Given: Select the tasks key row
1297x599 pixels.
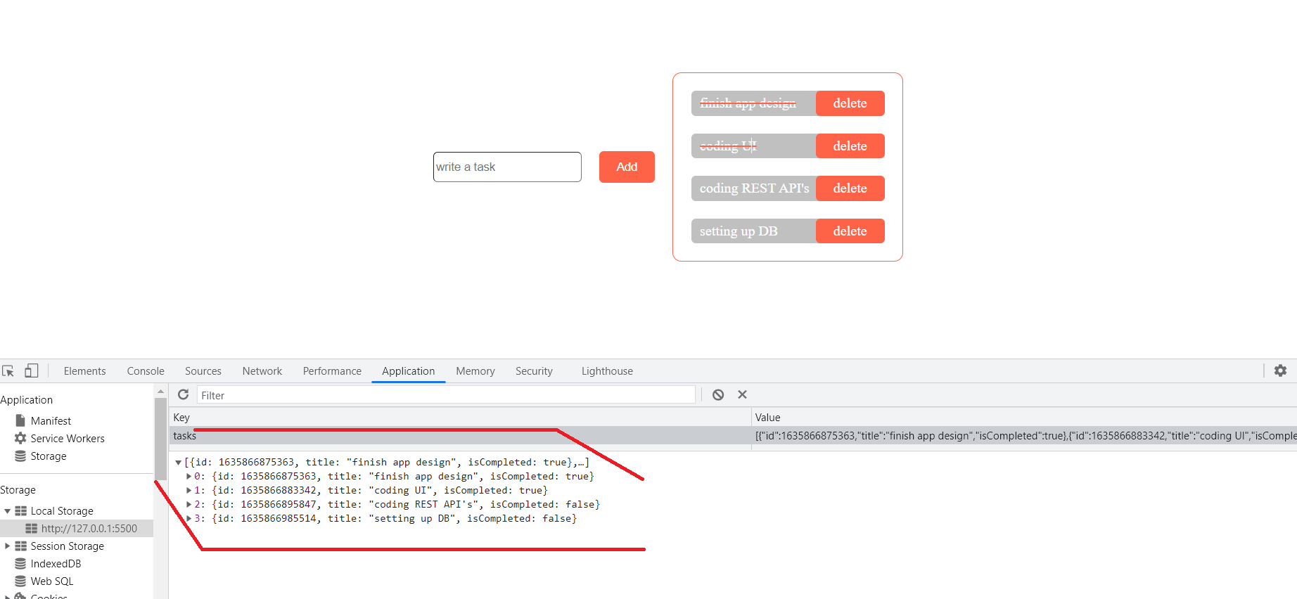Looking at the screenshot, I should (460, 436).
